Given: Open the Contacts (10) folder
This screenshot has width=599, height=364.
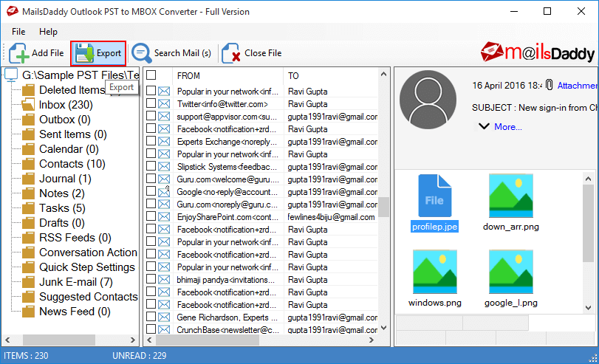Looking at the screenshot, I should coord(72,164).
